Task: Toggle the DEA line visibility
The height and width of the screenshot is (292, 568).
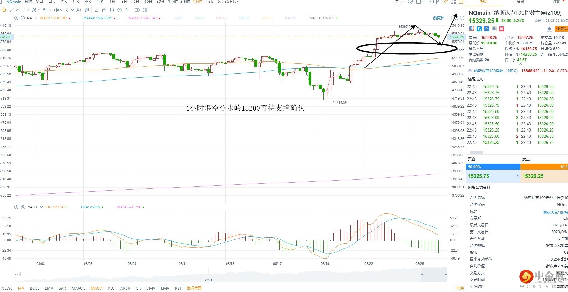Action: tap(92, 207)
